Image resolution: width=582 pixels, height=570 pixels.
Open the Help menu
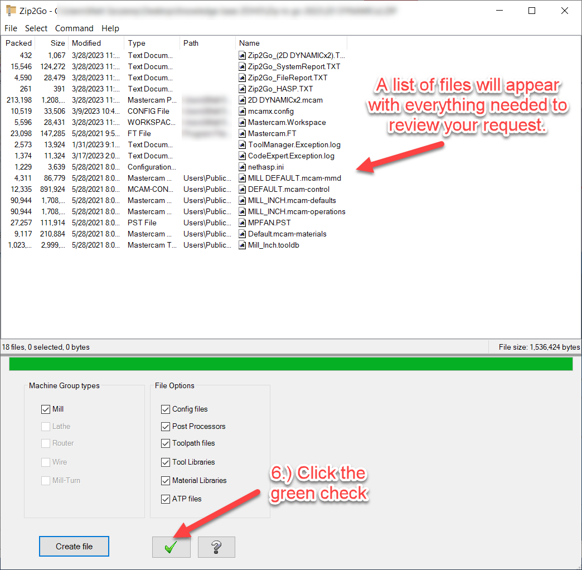[110, 28]
